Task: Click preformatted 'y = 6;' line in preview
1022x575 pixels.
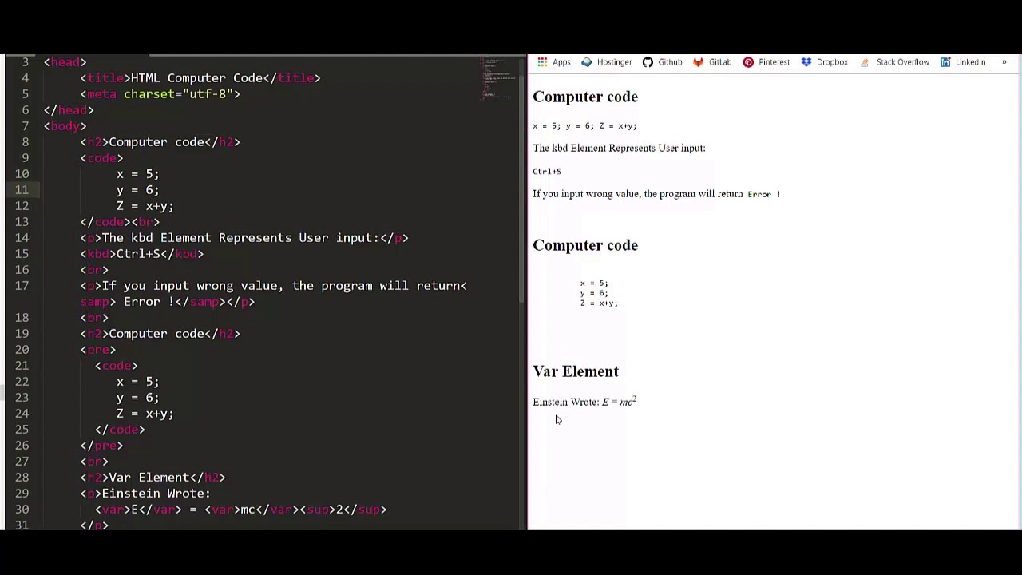Action: coord(594,293)
